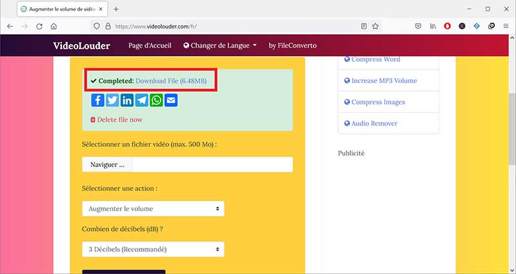Share via Twitter icon
Screen dimensions: 516x274
(112, 101)
